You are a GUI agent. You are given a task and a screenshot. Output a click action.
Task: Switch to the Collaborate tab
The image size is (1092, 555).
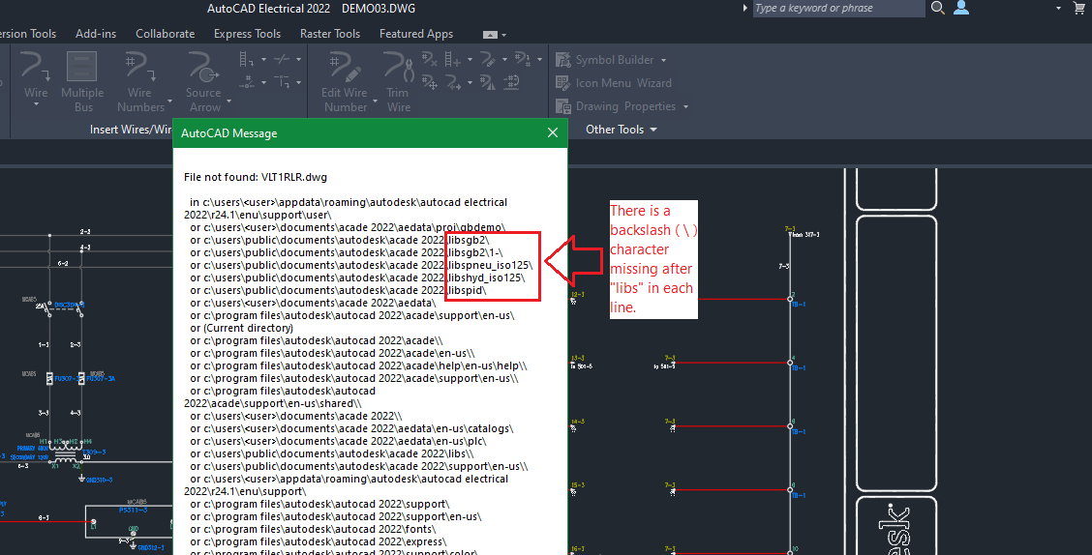click(x=165, y=34)
